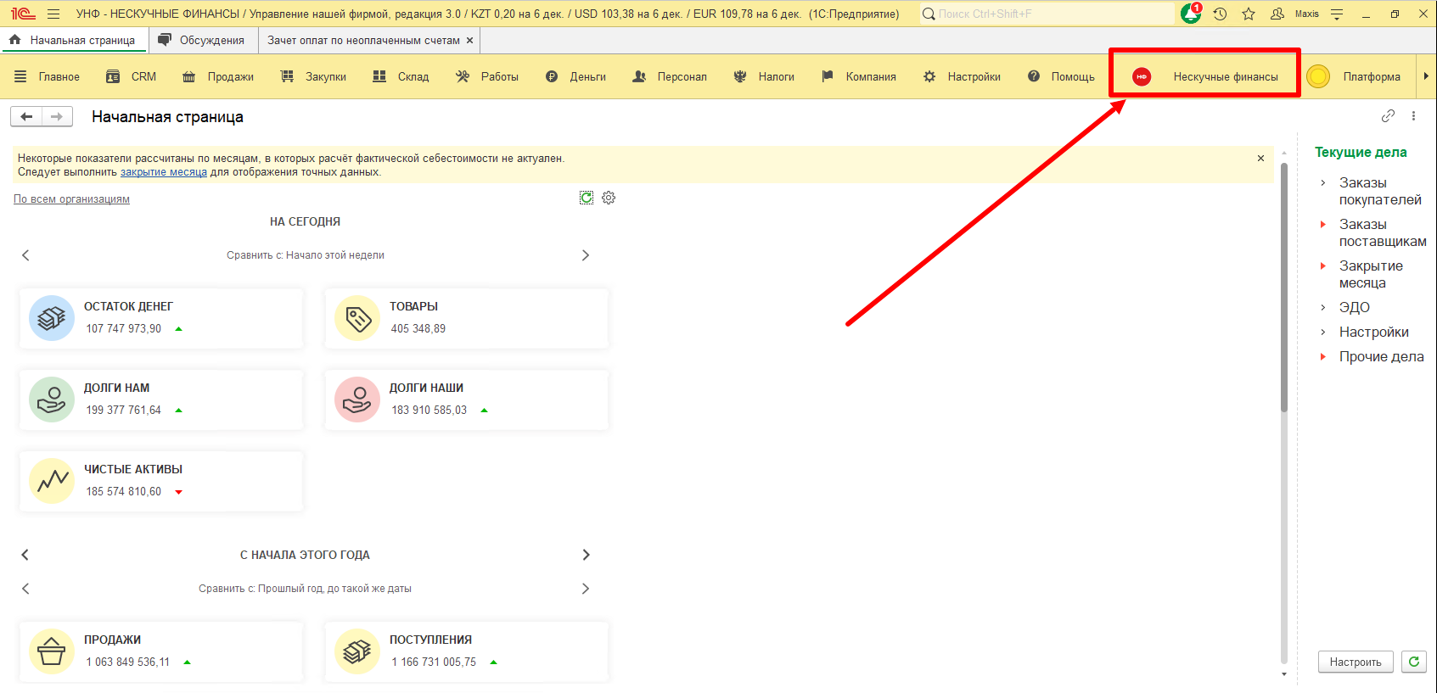This screenshot has height=693, width=1437.
Task: Next comparison for Прошлый год row
Action: [585, 589]
